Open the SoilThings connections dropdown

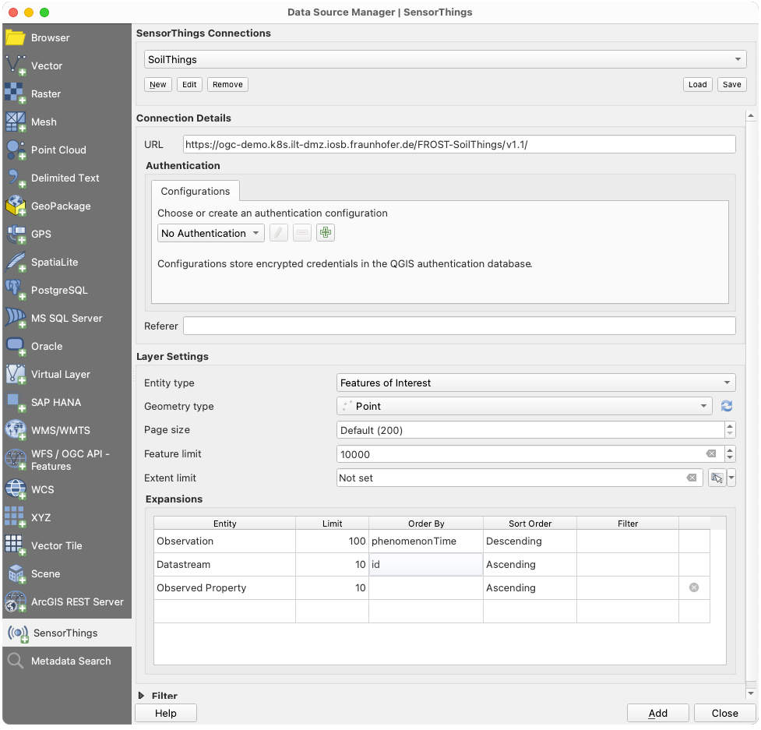coord(445,60)
